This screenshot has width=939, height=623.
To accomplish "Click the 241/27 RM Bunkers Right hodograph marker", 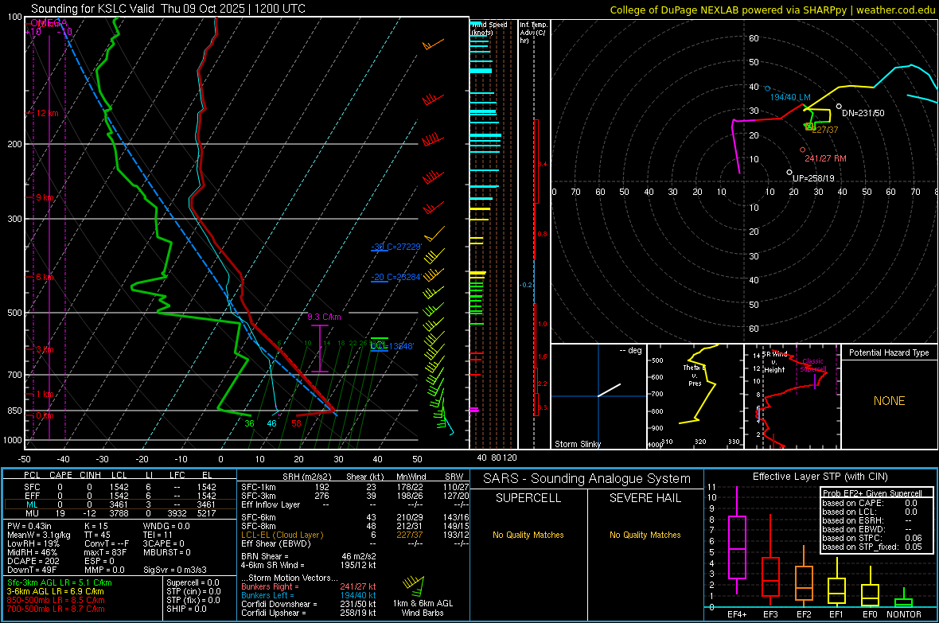I will click(x=802, y=150).
